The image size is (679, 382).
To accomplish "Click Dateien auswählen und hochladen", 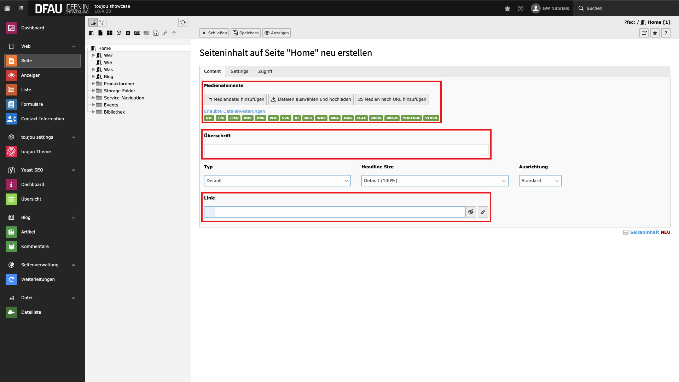I will tap(311, 99).
